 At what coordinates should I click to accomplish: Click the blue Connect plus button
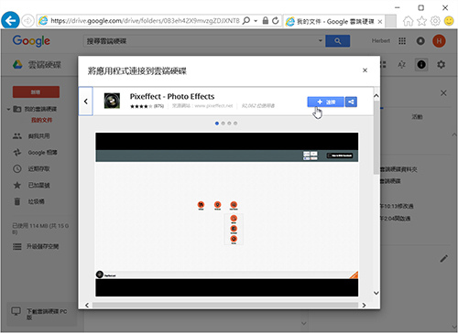325,102
